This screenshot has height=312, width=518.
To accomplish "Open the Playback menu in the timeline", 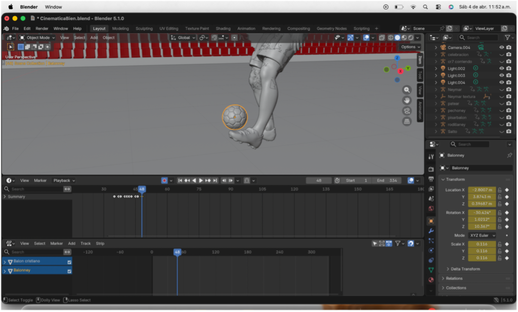I will 63,180.
